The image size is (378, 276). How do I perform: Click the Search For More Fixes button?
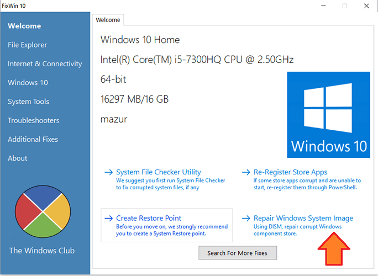point(238,253)
